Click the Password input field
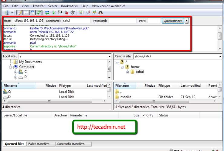Image resolution: width=224 pixels, height=151 pixels. (x=122, y=21)
